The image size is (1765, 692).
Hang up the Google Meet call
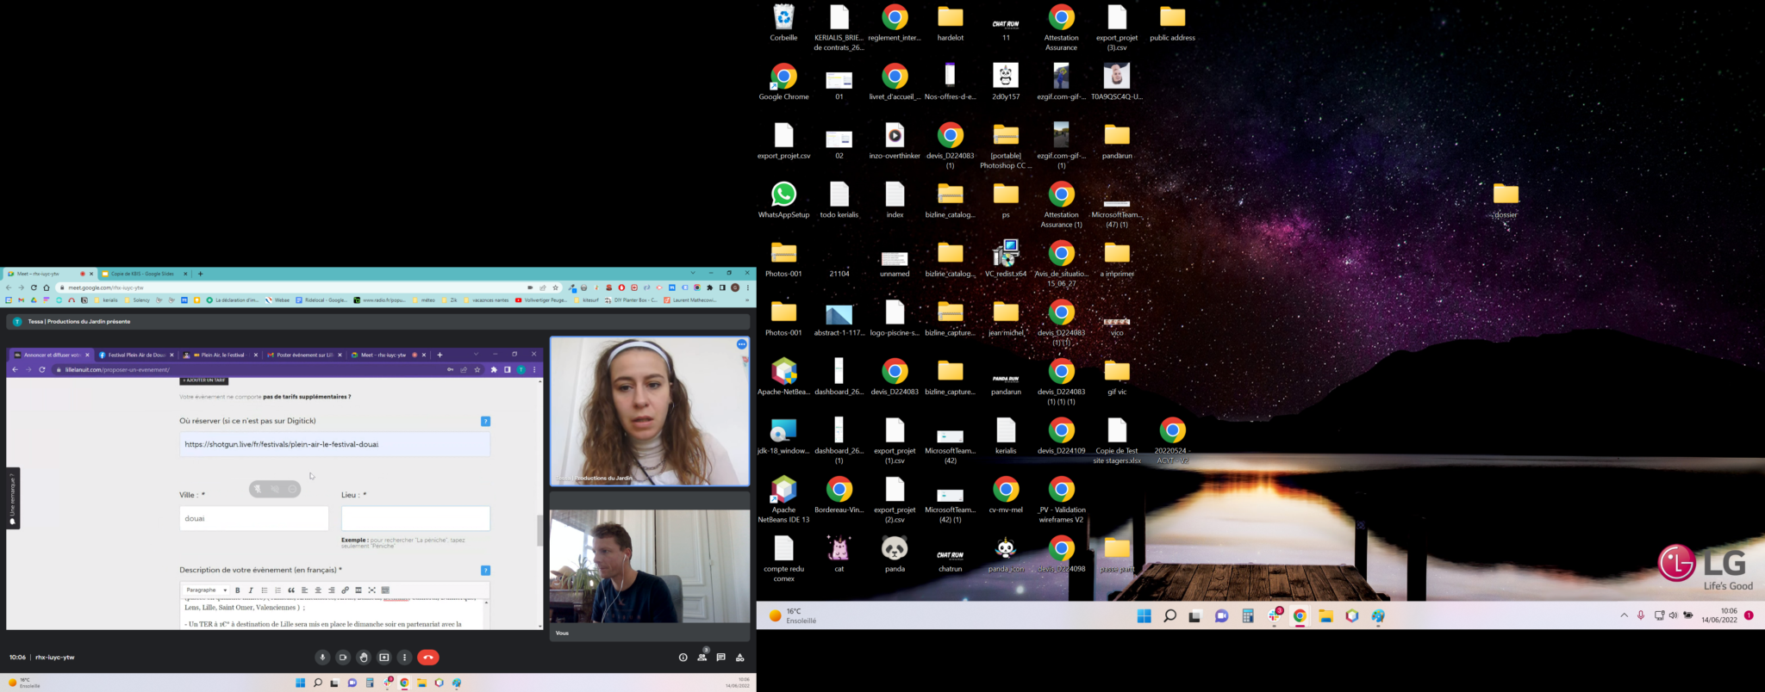tap(427, 658)
